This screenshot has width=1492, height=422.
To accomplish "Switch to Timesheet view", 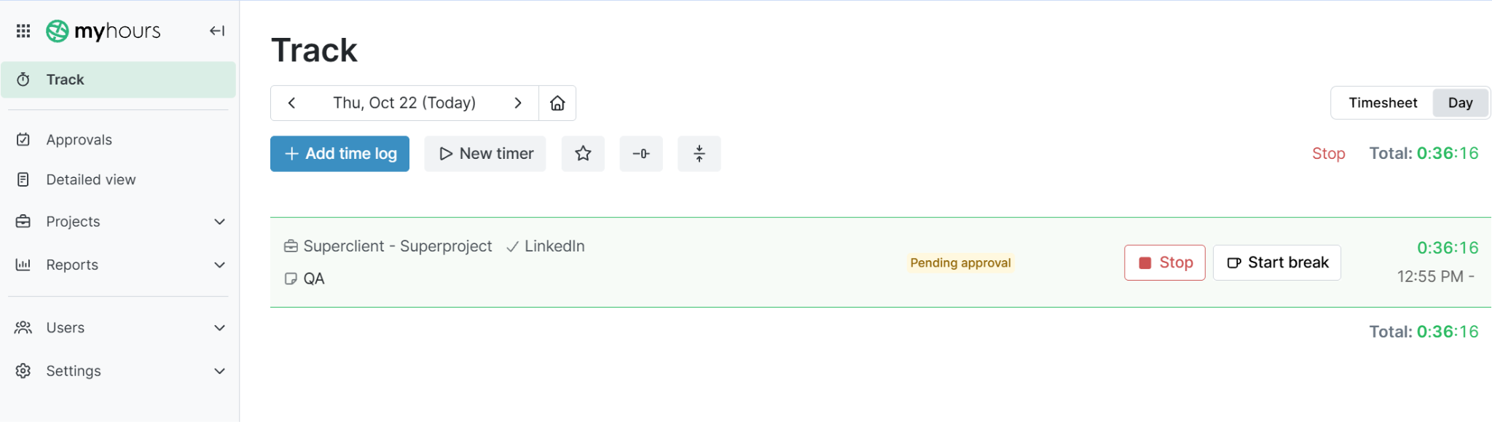I will point(1383,103).
